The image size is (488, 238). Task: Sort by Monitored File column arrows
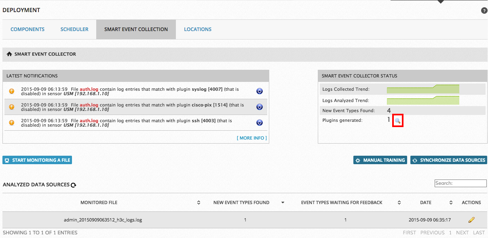click(x=199, y=203)
